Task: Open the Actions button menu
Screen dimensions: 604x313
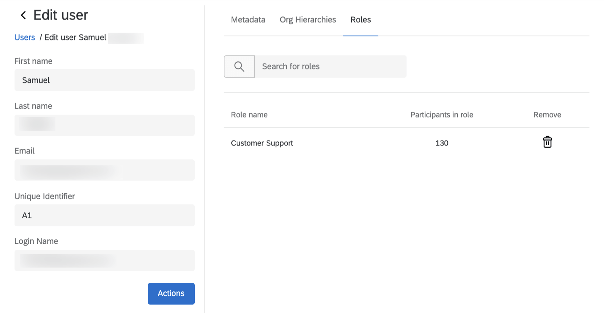Action: pyautogui.click(x=171, y=293)
